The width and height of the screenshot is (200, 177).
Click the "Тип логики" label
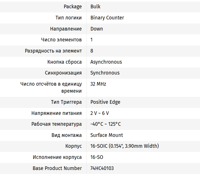68,18
